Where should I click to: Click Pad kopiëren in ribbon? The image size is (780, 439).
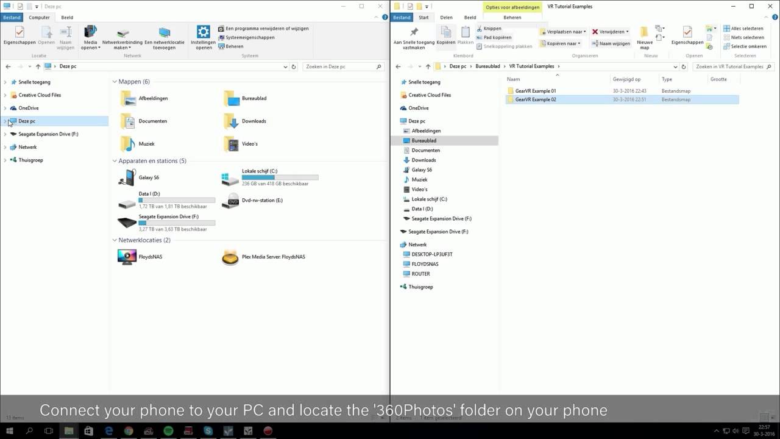(x=494, y=37)
